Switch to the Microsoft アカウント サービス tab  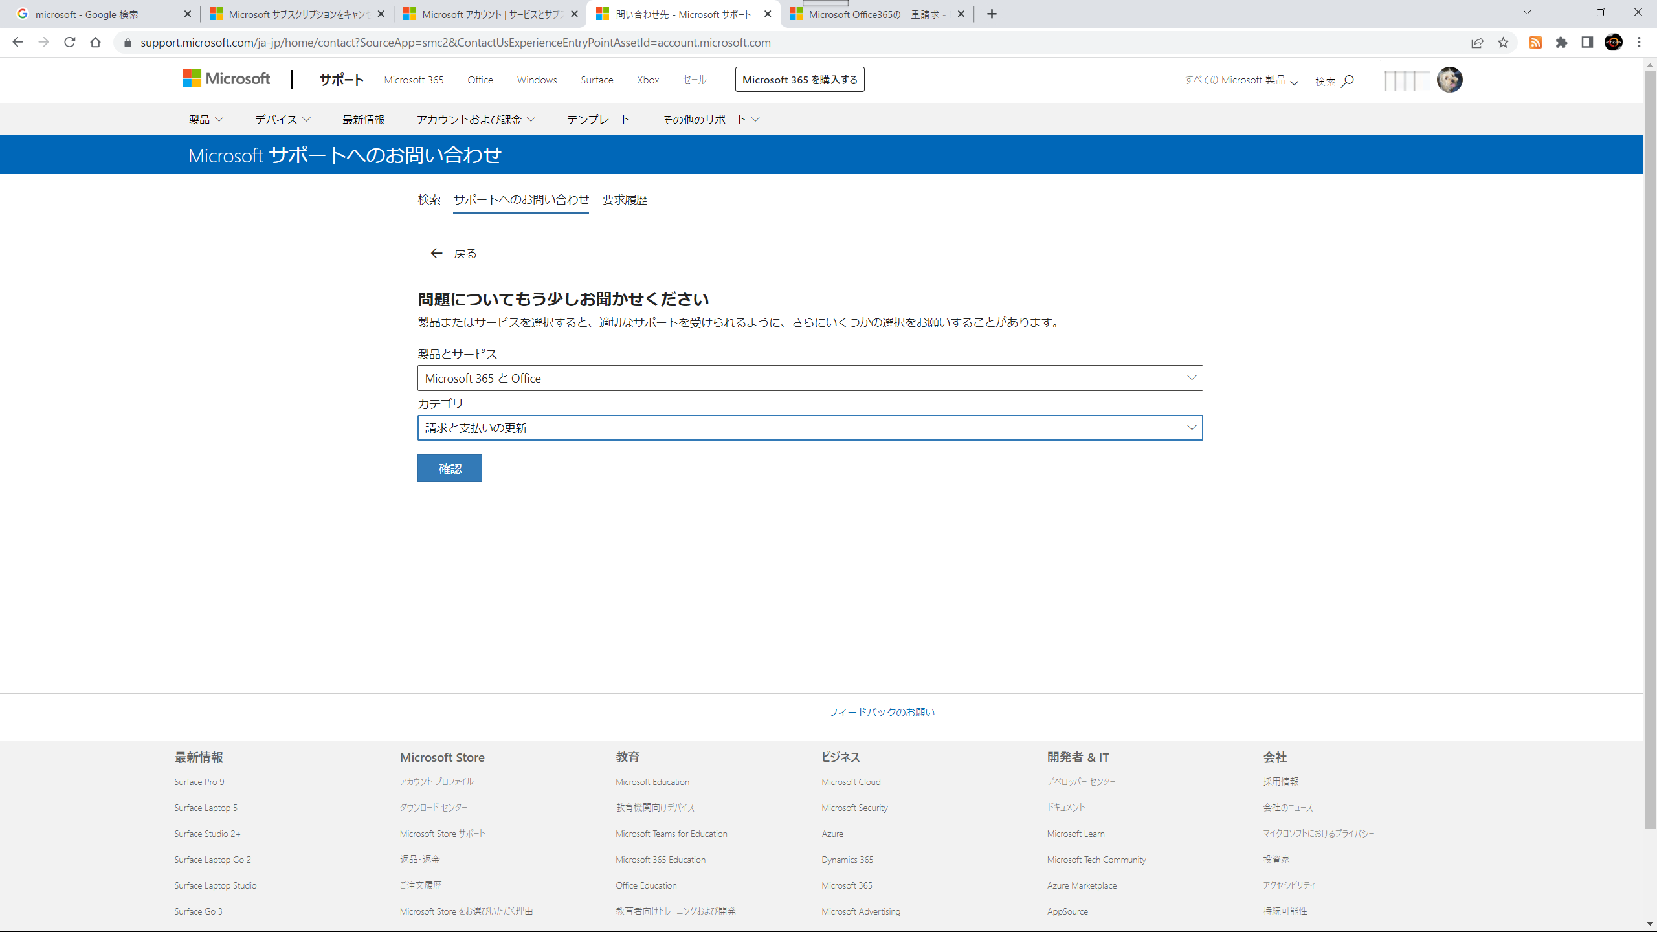click(492, 14)
